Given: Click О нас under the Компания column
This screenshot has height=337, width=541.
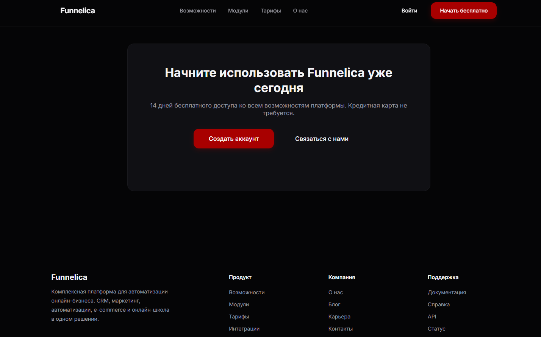Looking at the screenshot, I should 335,292.
